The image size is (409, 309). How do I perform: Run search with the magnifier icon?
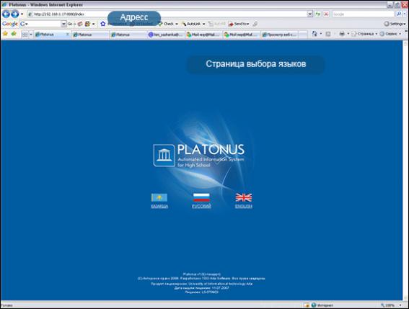pos(399,14)
